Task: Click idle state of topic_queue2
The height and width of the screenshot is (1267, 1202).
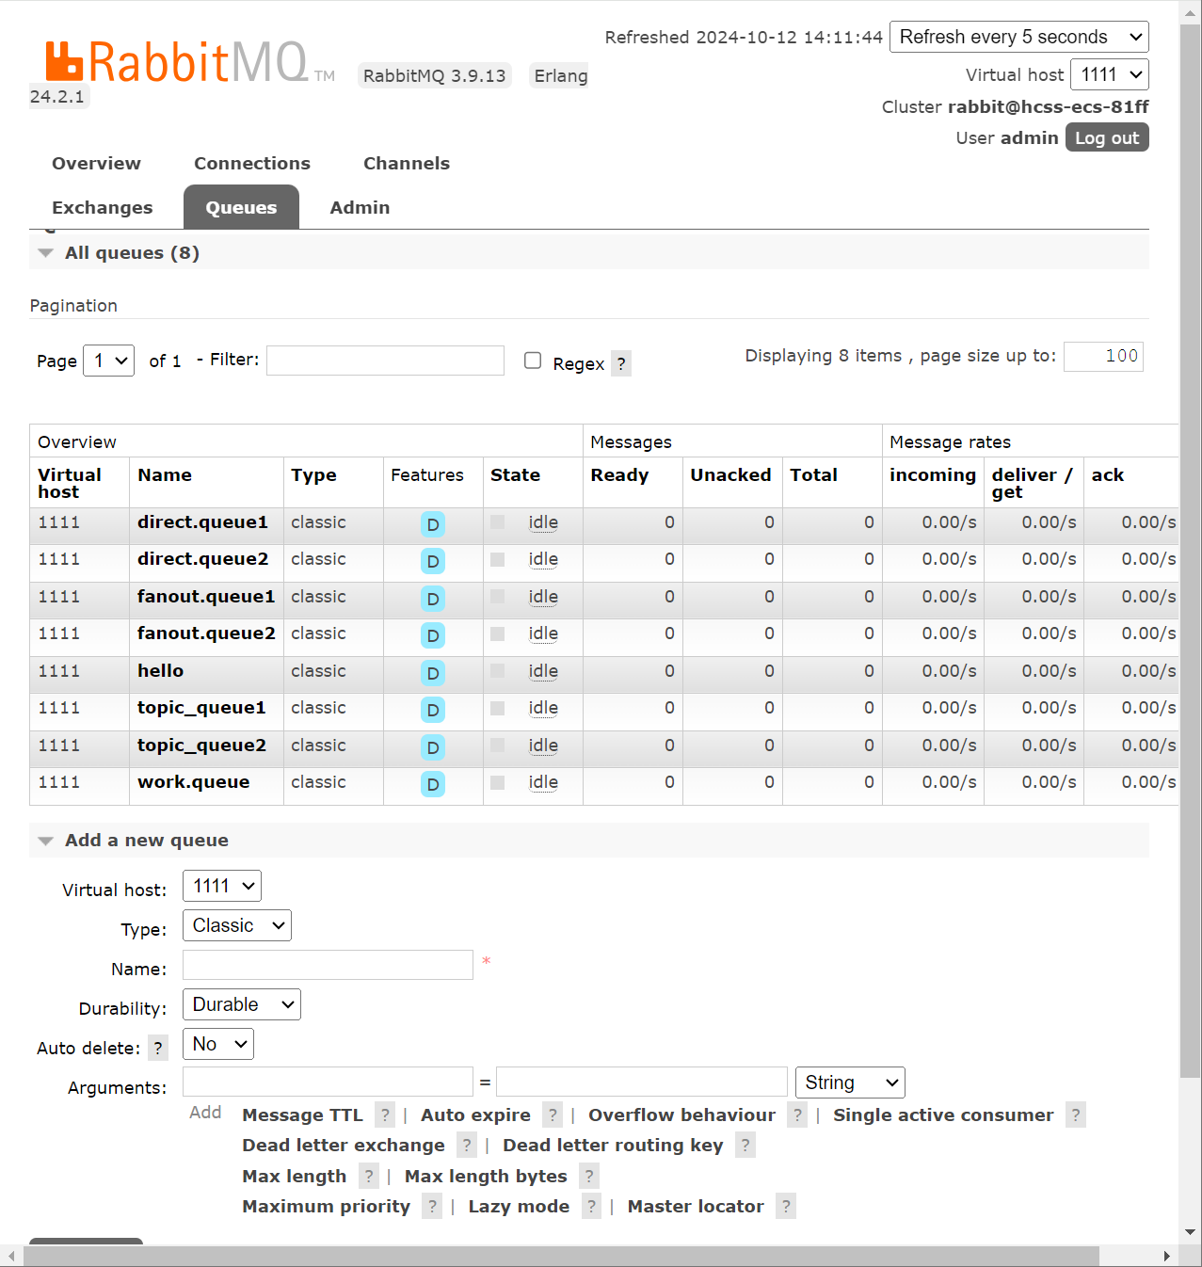Action: (543, 746)
